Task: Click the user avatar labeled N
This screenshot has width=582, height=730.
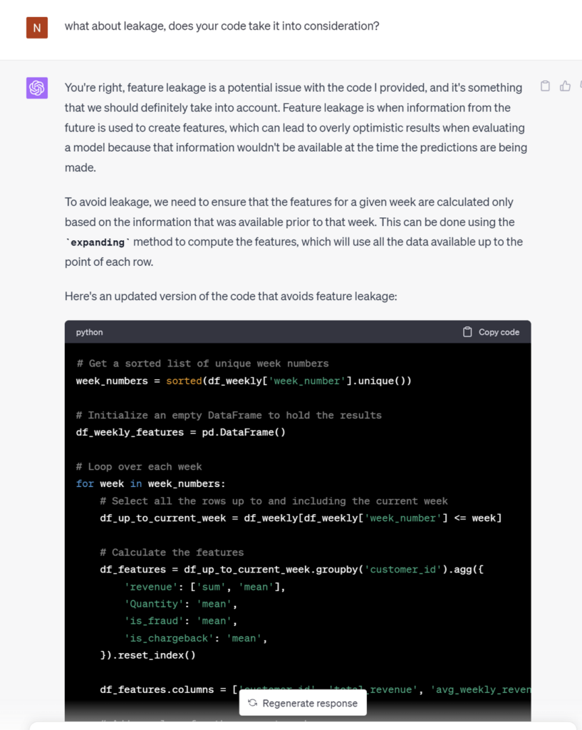Action: click(37, 28)
